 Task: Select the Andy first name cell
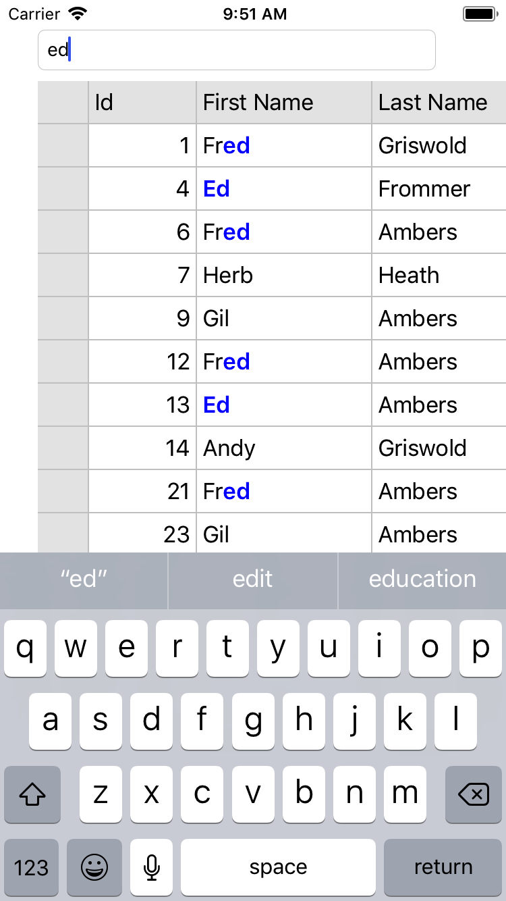click(x=283, y=448)
